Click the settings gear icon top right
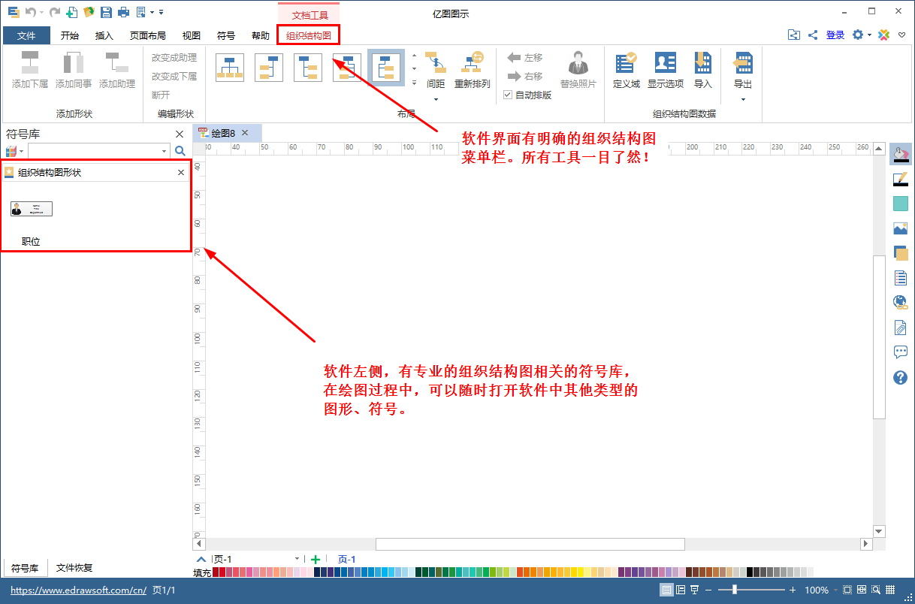 (x=858, y=35)
